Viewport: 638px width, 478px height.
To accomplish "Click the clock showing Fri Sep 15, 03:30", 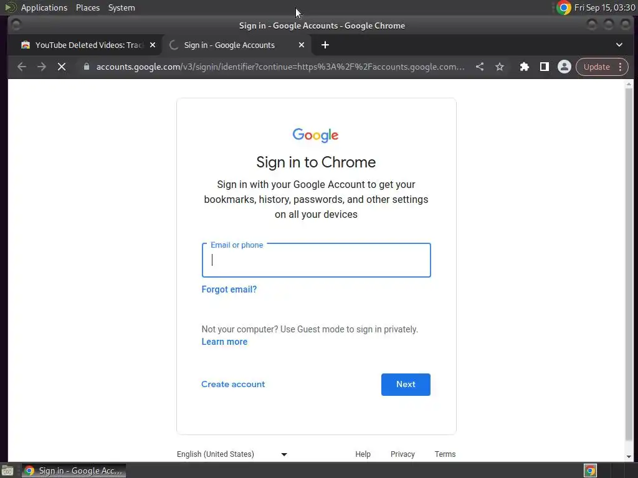I will (x=604, y=7).
